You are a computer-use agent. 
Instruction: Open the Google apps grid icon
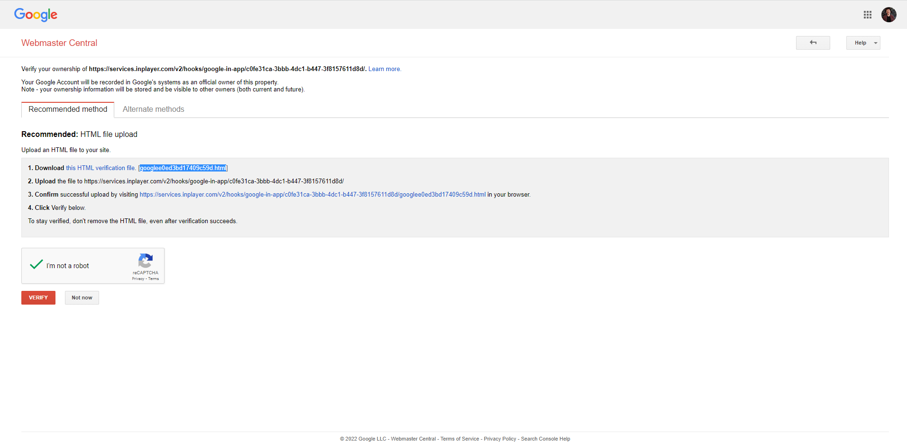pos(868,15)
